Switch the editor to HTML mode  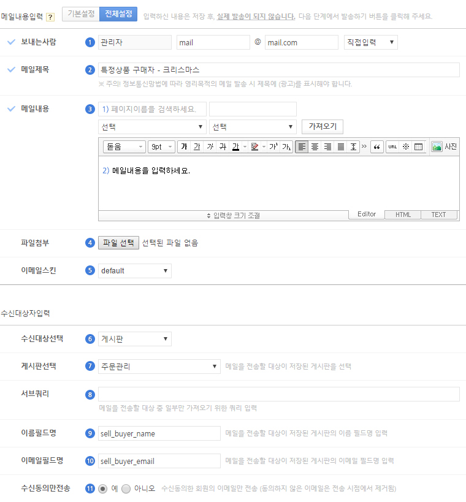(403, 215)
